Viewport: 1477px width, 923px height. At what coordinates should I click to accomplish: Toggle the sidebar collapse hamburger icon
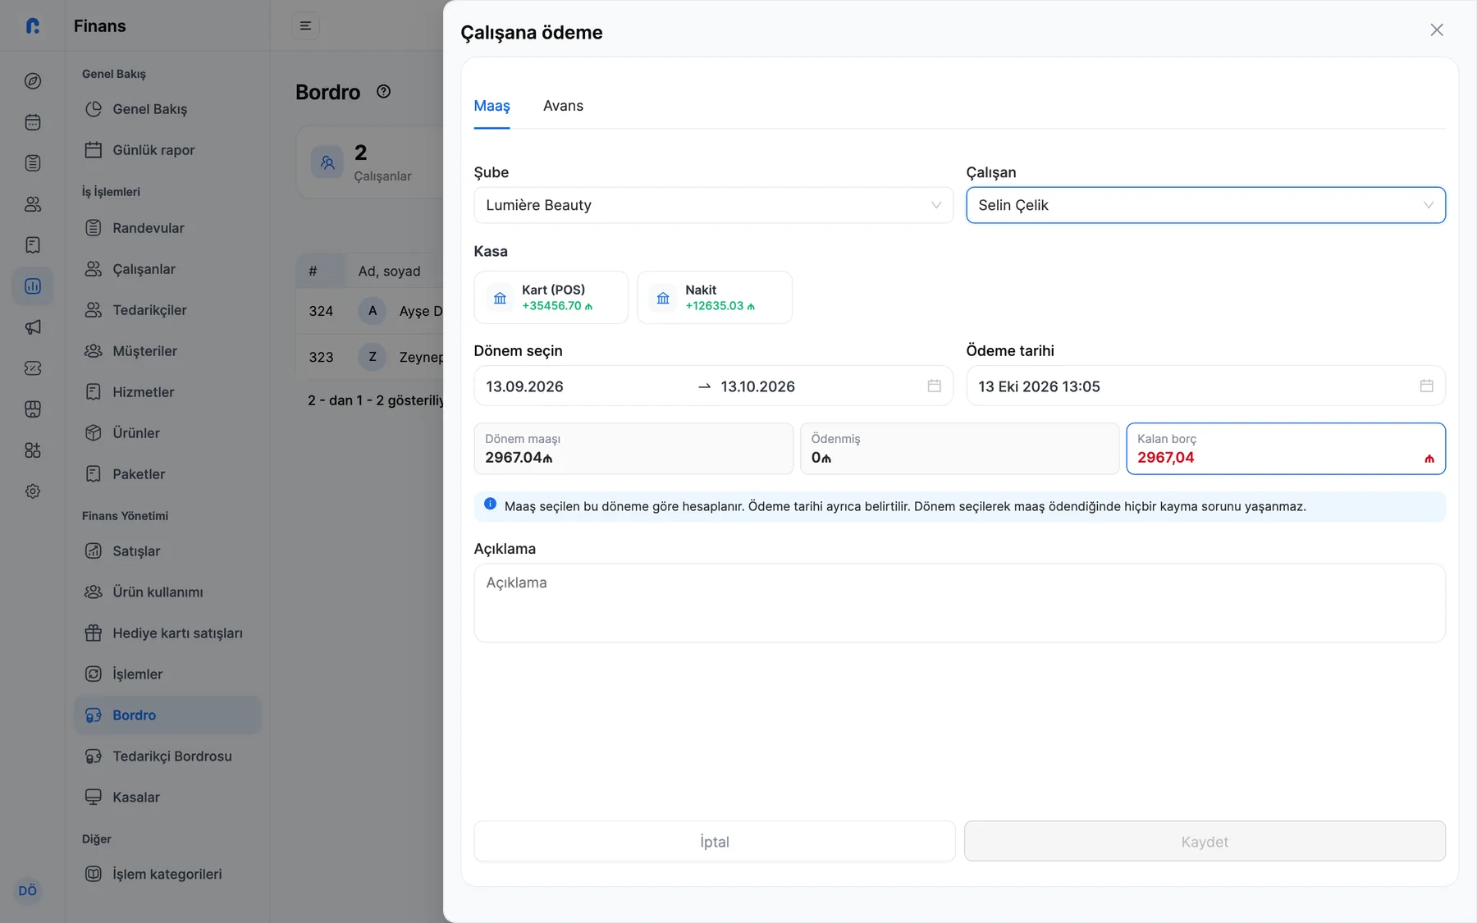[305, 26]
